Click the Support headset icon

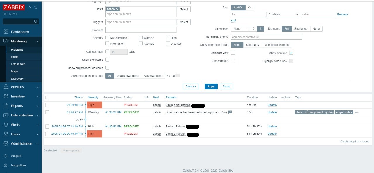pos(6,156)
